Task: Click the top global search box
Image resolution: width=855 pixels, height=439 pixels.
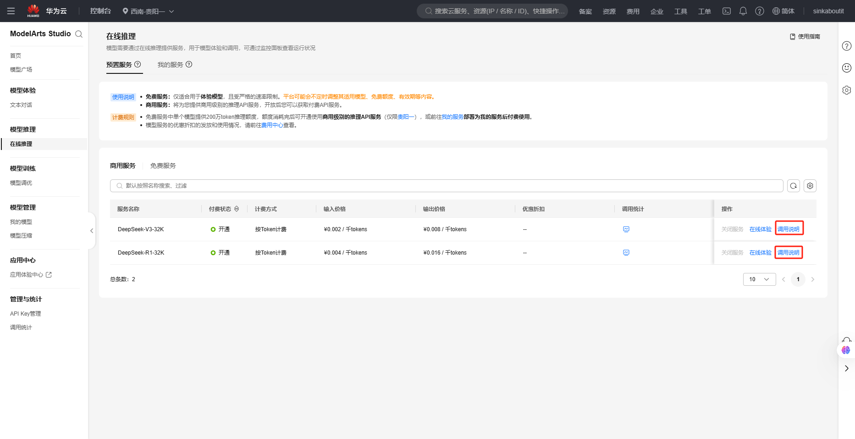Action: click(x=492, y=11)
